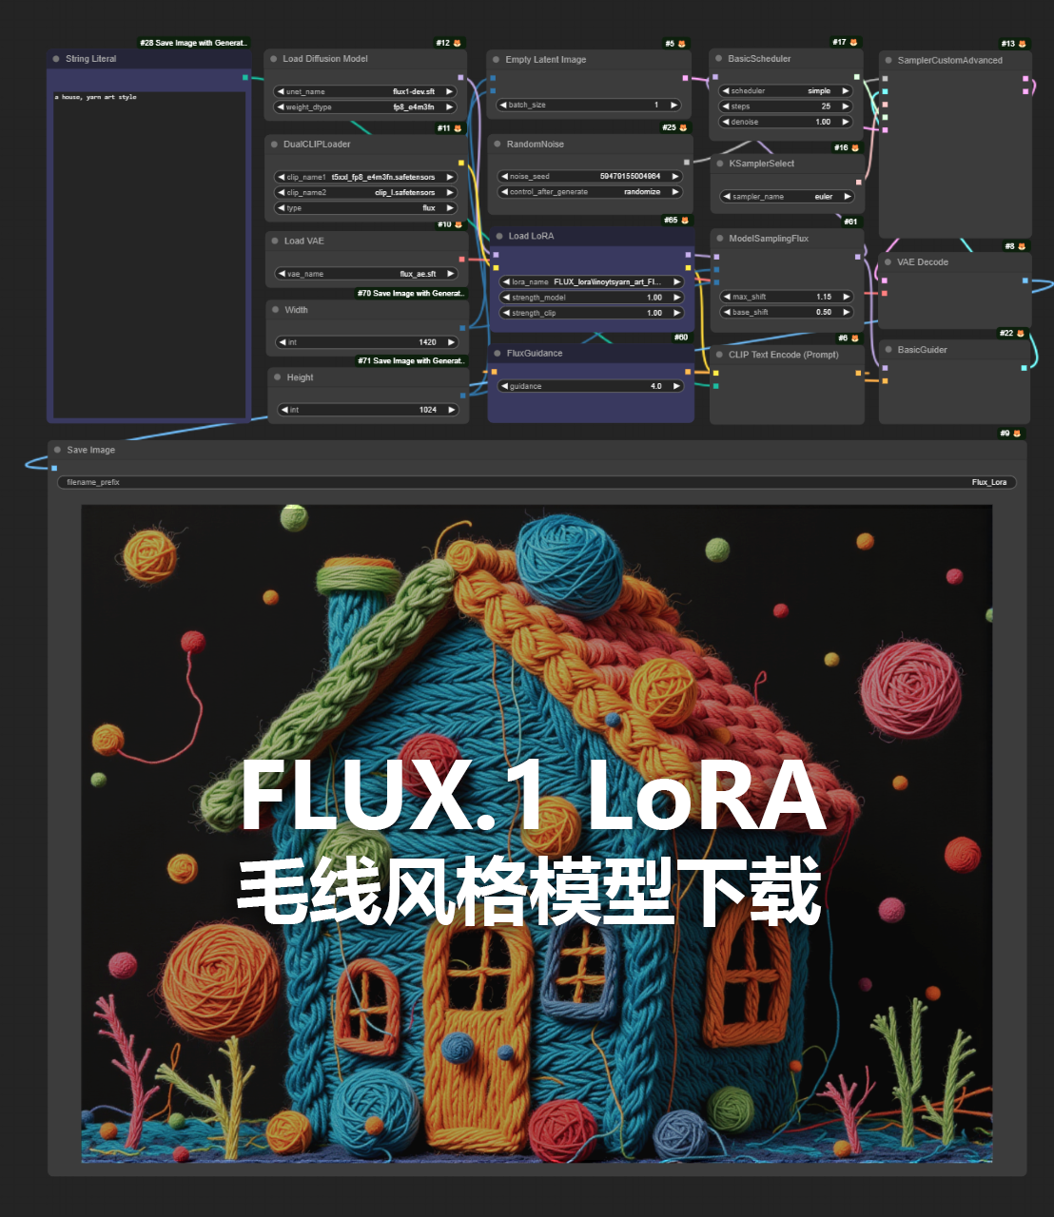Image resolution: width=1054 pixels, height=1217 pixels.
Task: Click the #8 fox badge above VAE Decode
Action: click(1016, 246)
